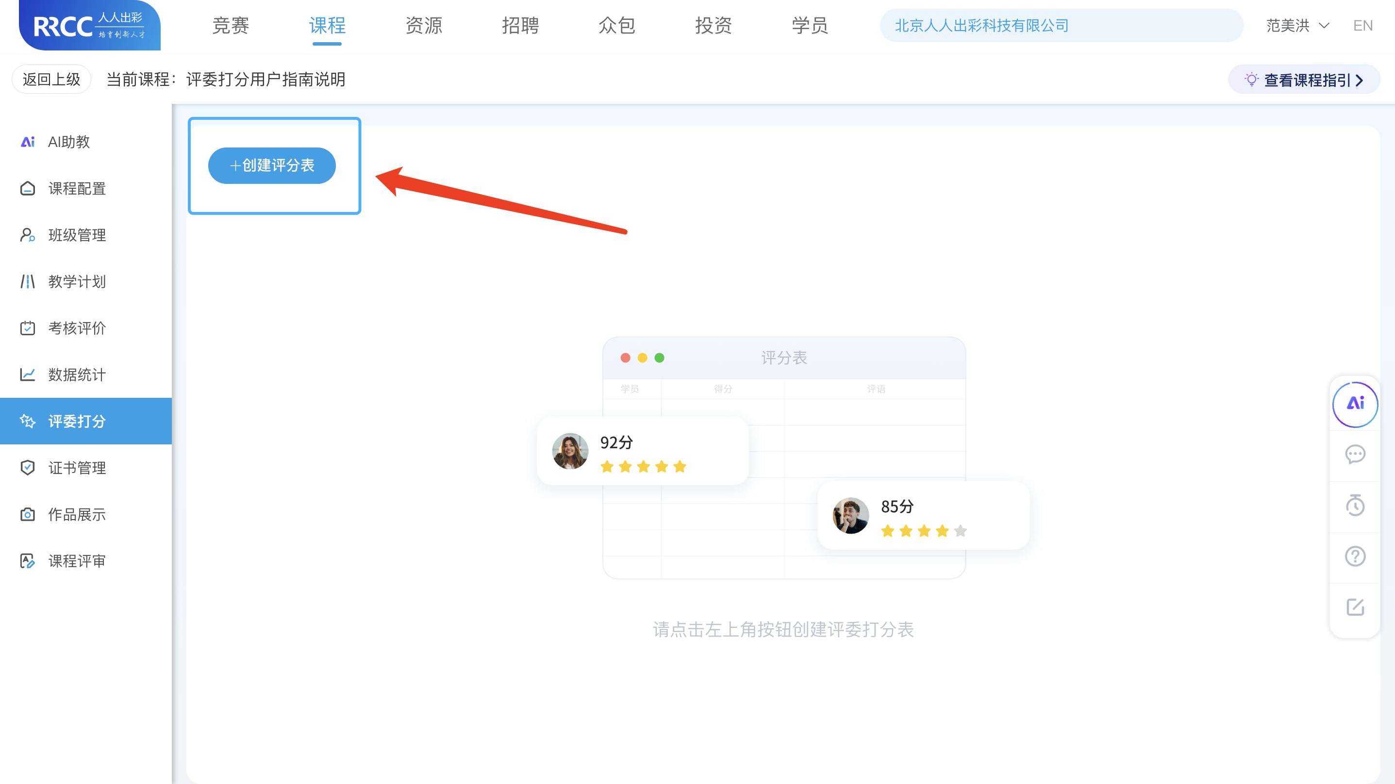Select AI助教 in the sidebar
The height and width of the screenshot is (784, 1395).
pos(85,142)
